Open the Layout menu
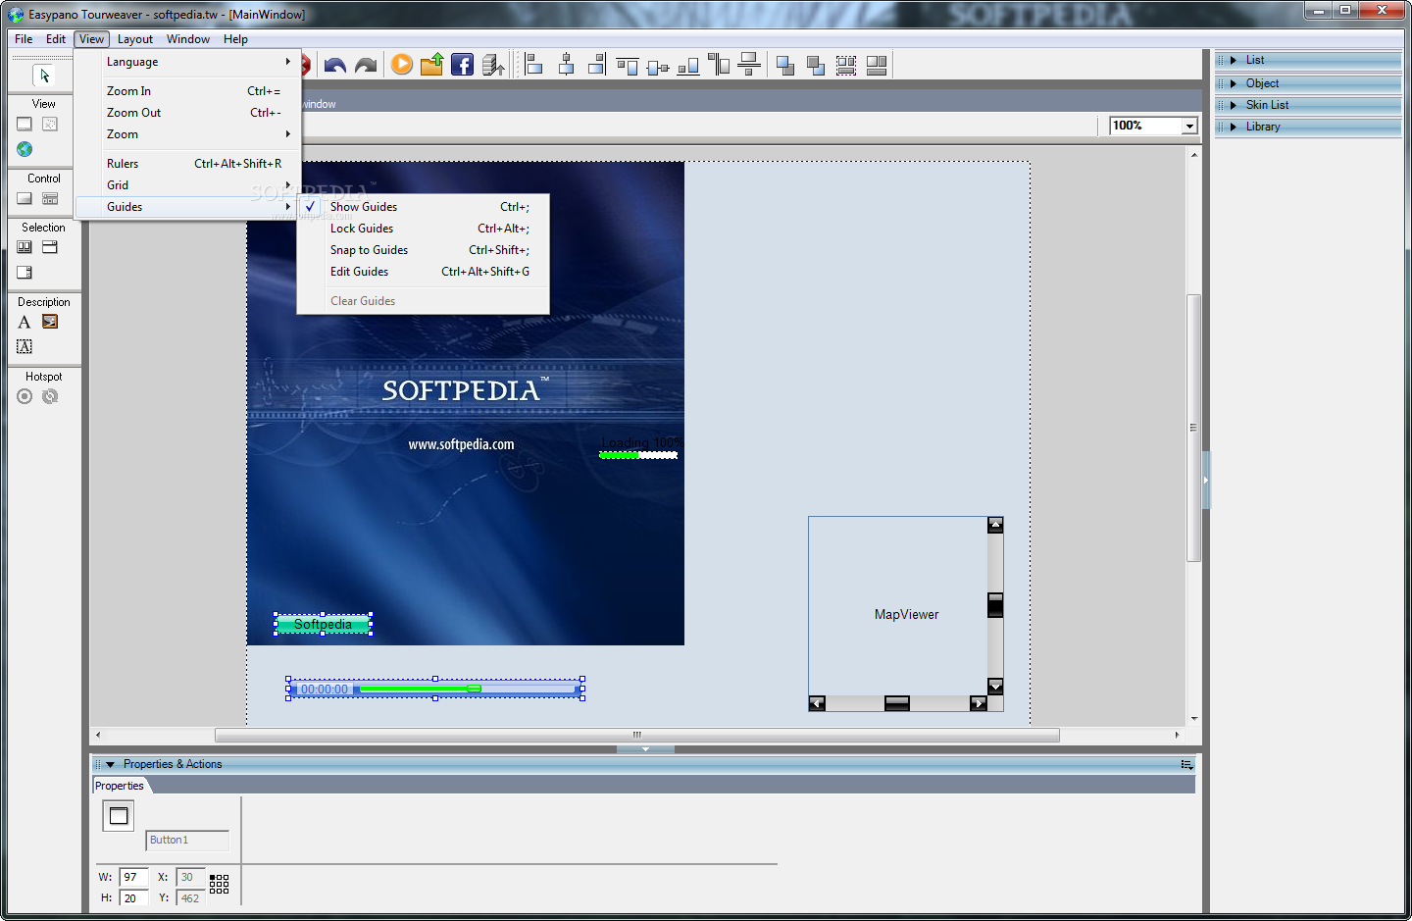The height and width of the screenshot is (921, 1412). pyautogui.click(x=135, y=39)
